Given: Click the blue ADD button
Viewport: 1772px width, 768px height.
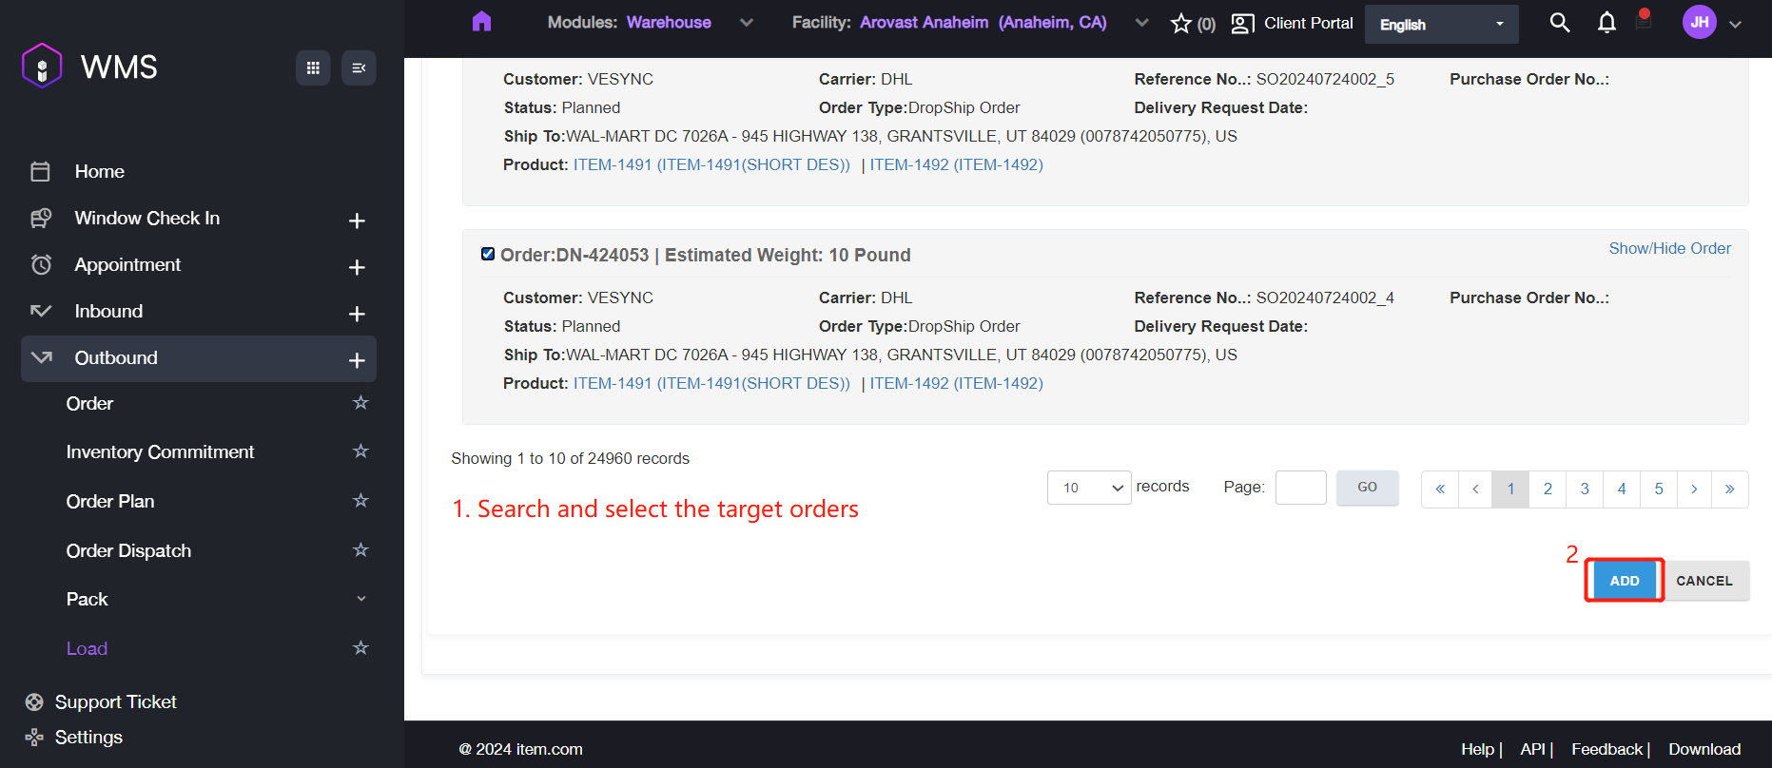Looking at the screenshot, I should point(1624,581).
